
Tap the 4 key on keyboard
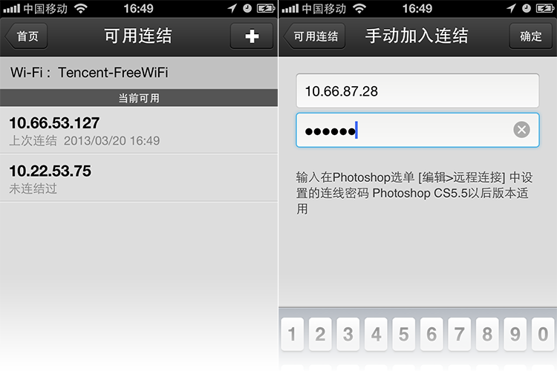[376, 334]
